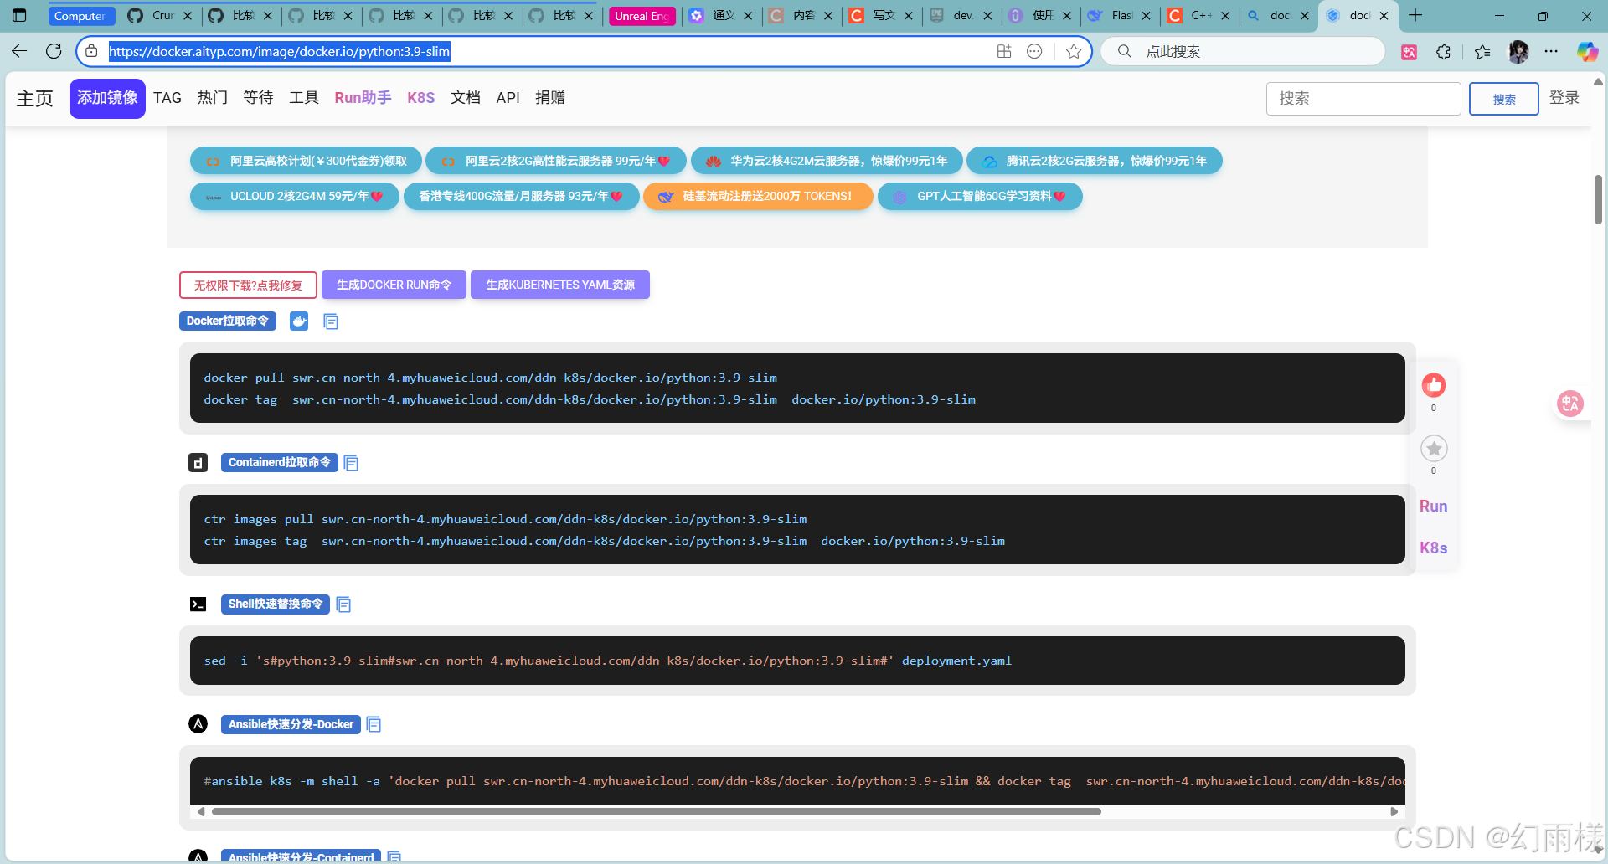Screen dimensions: 1608x864
Task: Click the Containerd logo icon
Action: [198, 463]
